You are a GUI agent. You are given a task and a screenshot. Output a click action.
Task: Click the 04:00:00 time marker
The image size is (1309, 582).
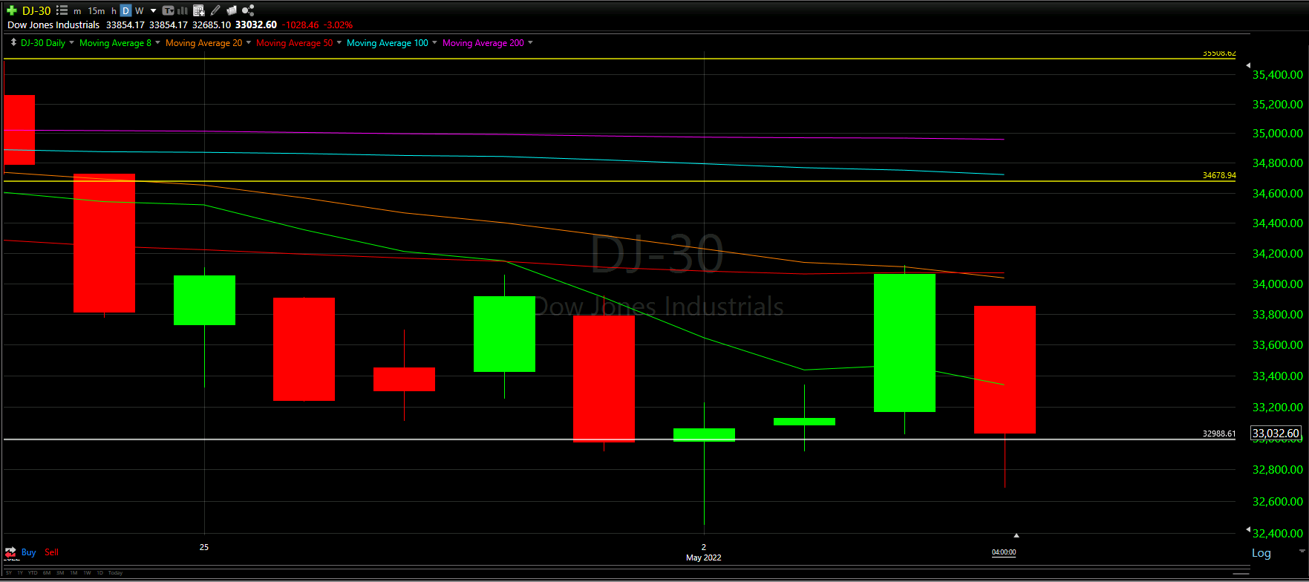click(1004, 552)
